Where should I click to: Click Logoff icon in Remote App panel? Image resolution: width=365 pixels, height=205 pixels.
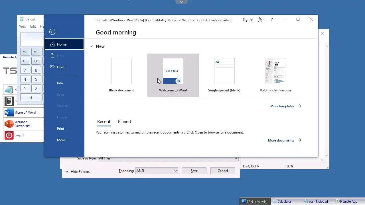tap(9, 135)
